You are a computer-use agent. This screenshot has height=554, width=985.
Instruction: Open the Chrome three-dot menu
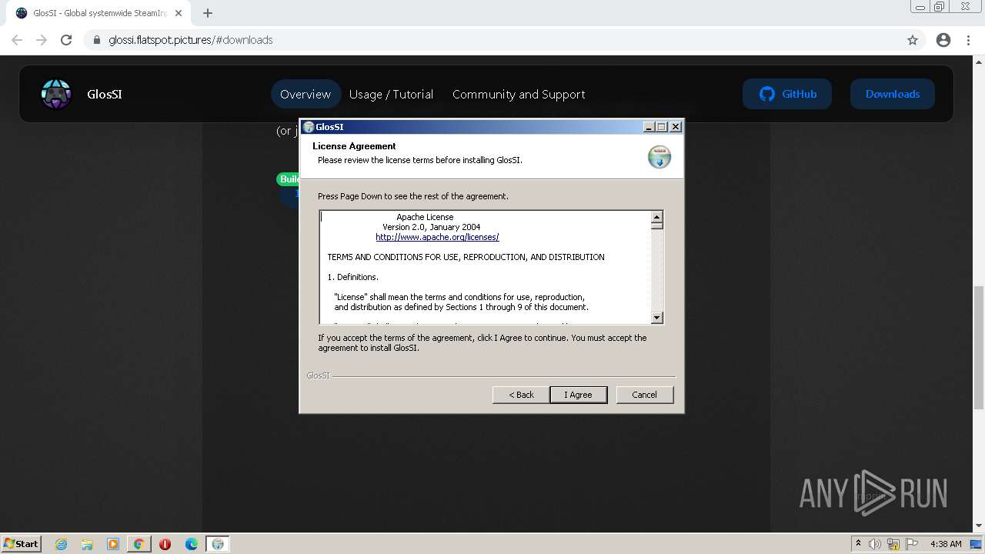(x=968, y=40)
